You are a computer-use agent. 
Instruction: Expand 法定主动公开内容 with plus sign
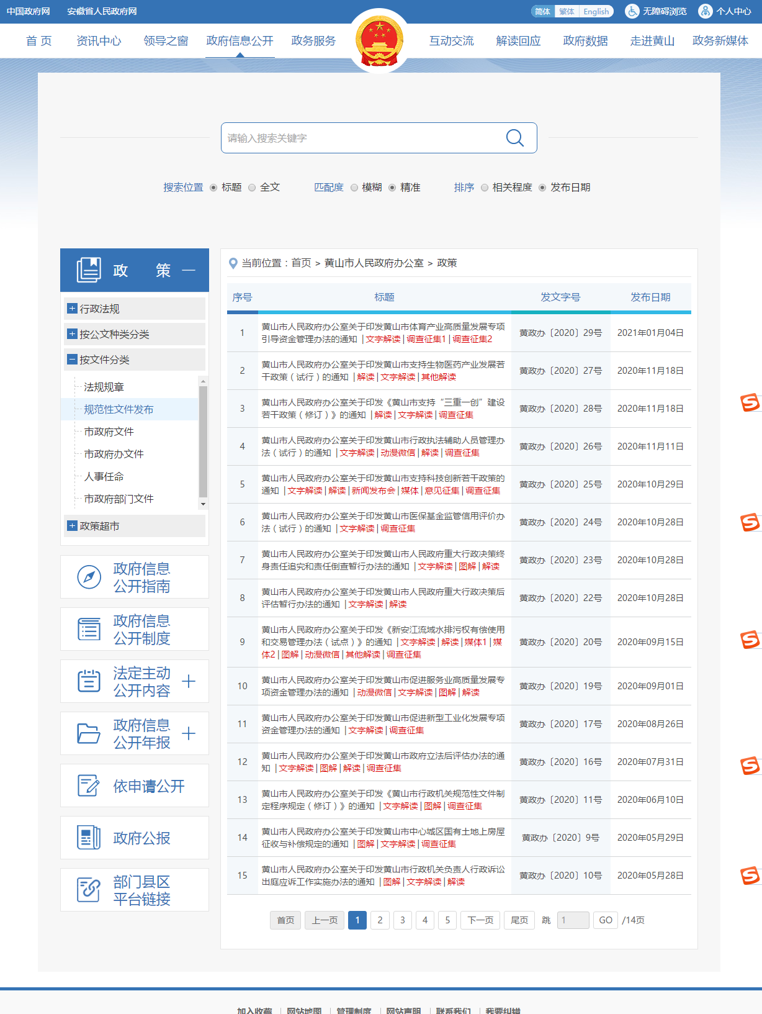189,681
